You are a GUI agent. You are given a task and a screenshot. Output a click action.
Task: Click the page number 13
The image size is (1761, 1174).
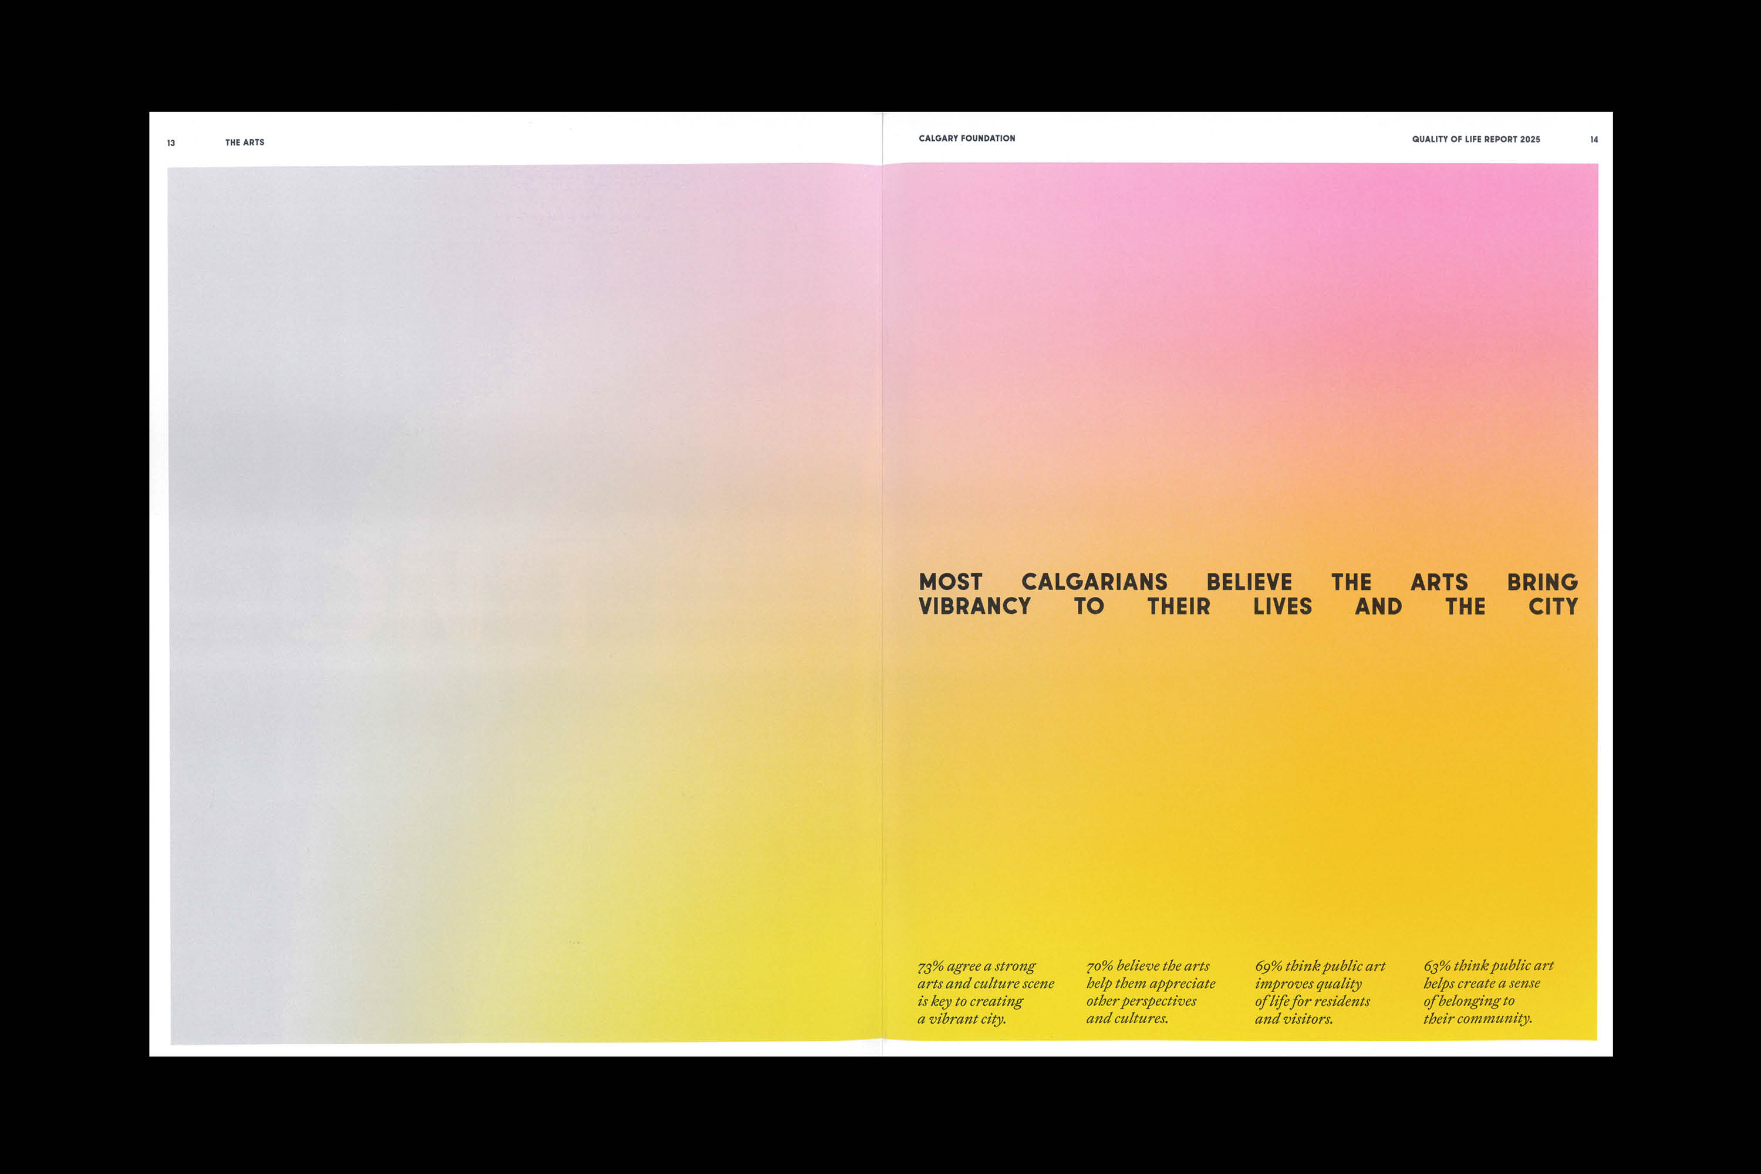(171, 143)
